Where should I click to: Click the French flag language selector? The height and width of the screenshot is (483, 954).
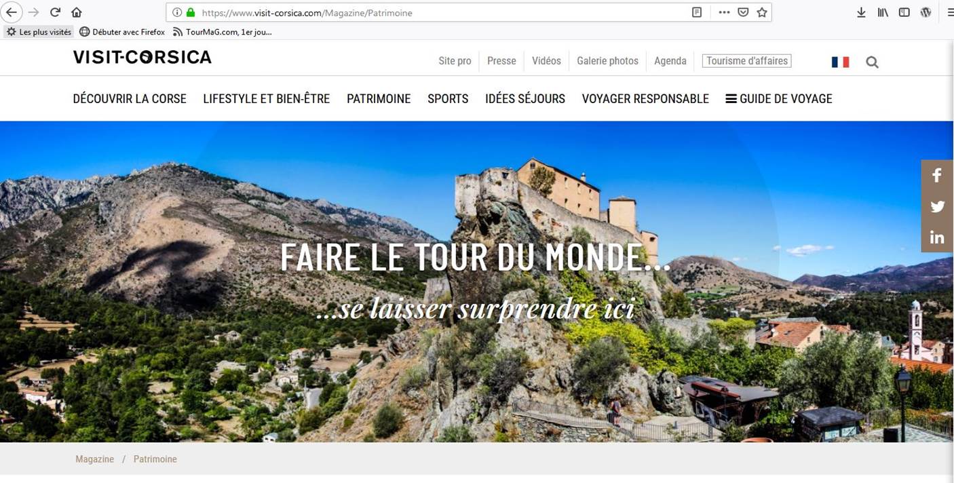click(840, 62)
